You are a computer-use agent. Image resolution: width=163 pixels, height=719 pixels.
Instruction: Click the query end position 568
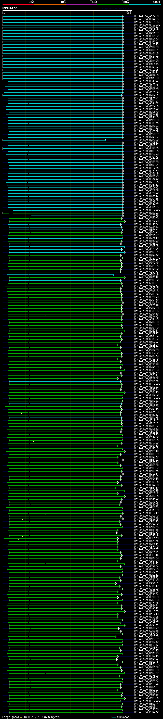click(x=129, y=12)
